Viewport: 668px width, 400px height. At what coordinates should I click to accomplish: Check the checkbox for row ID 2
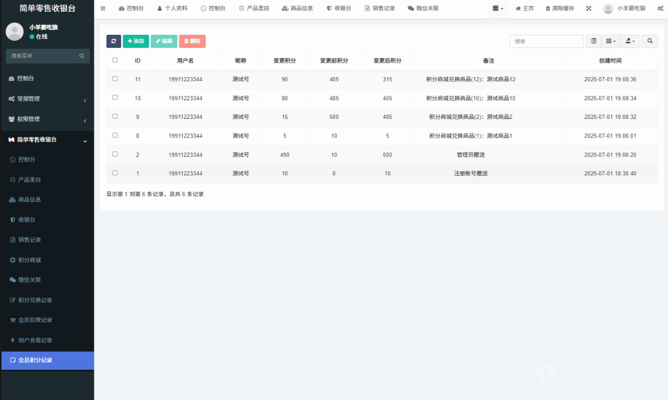(x=115, y=154)
